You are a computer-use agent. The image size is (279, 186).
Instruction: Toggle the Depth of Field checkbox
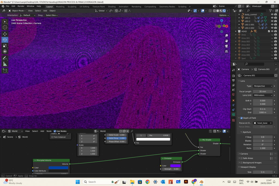(x=241, y=118)
